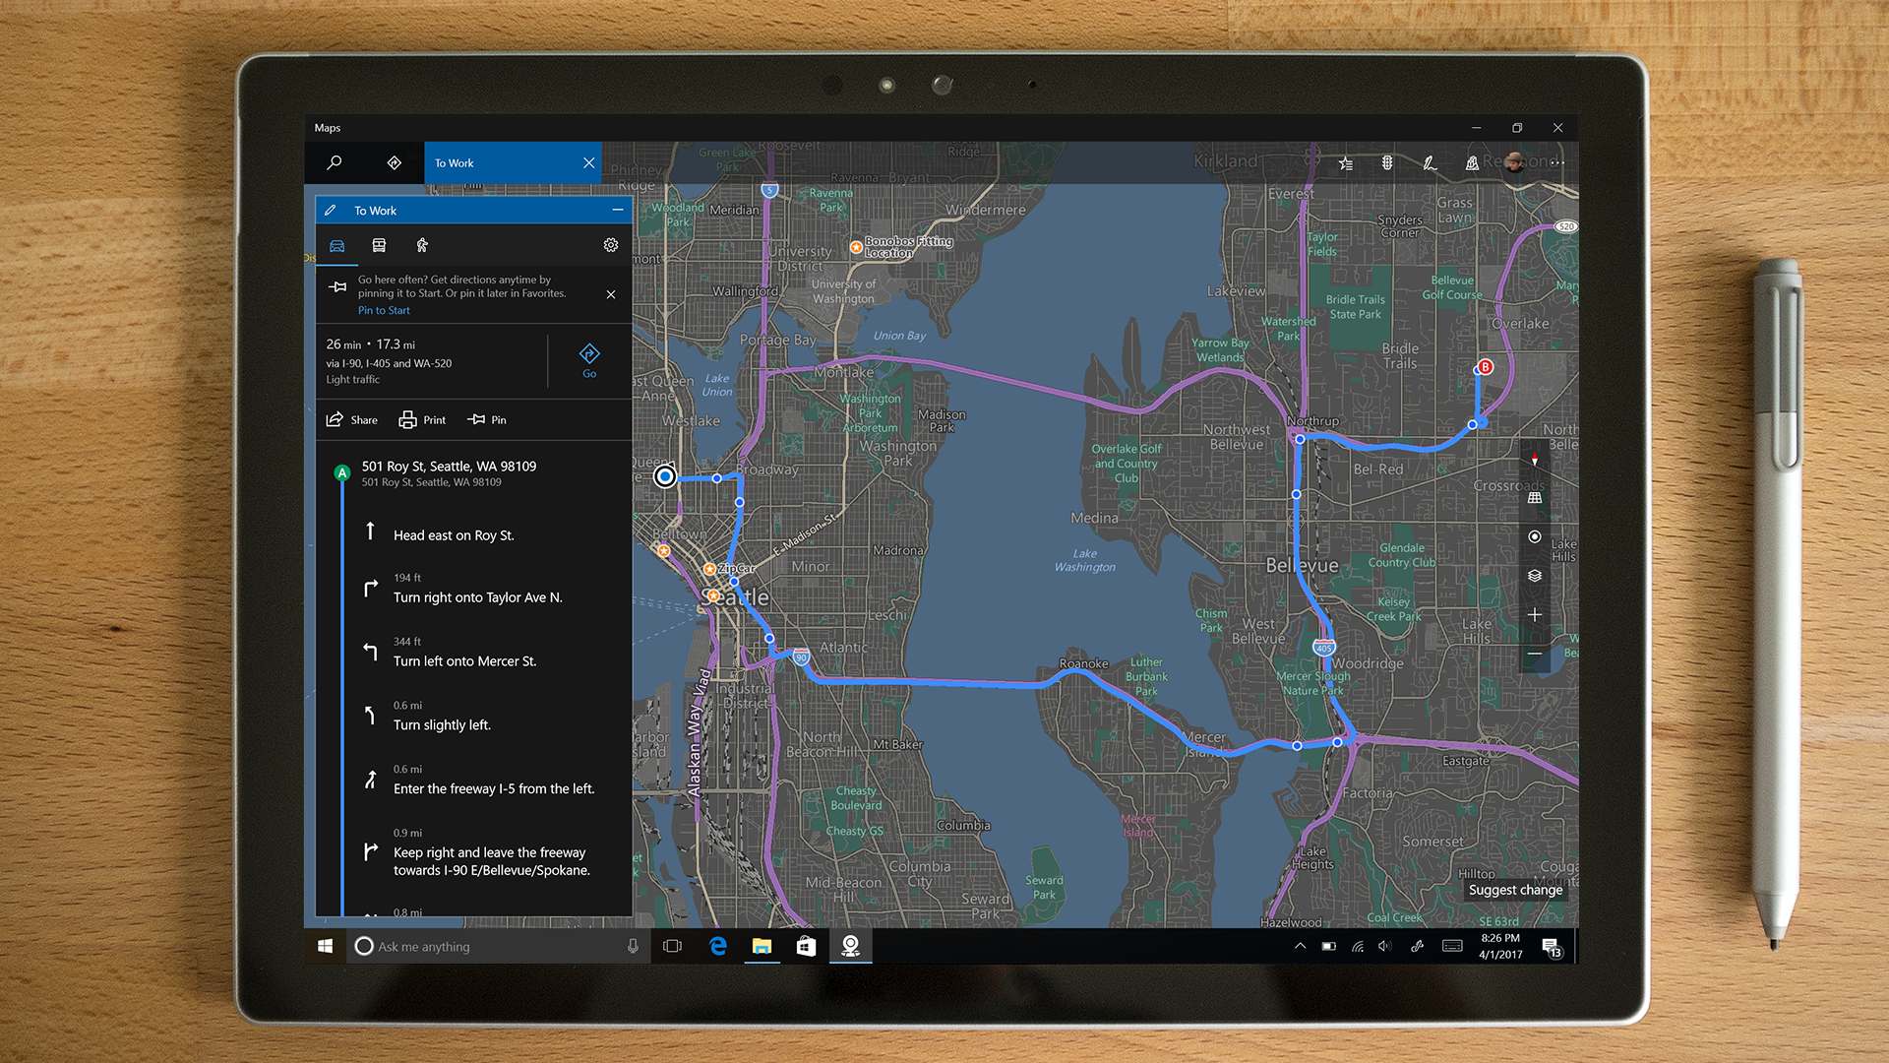Open Action Center notifications icon
This screenshot has height=1063, width=1889.
(x=1552, y=947)
